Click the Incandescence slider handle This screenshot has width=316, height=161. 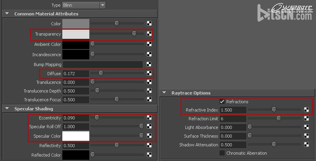pyautogui.click(x=92, y=54)
